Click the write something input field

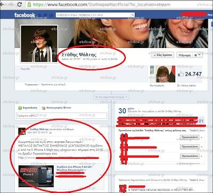pyautogui.click(x=61, y=116)
